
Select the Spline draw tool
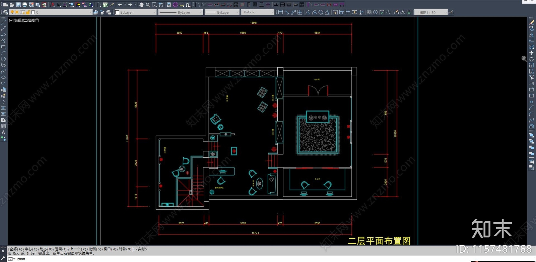(3, 71)
